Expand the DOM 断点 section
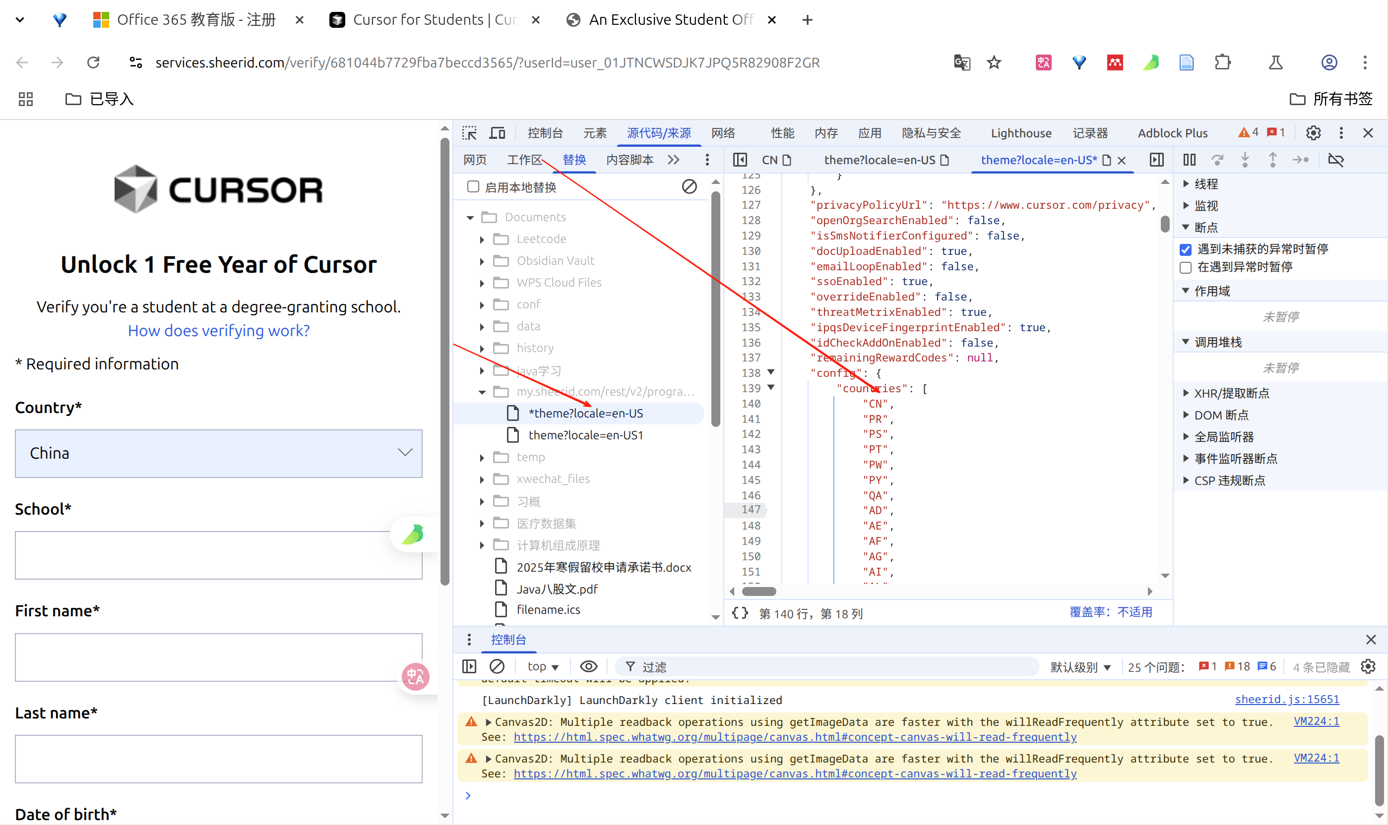The image size is (1388, 825). click(x=1186, y=414)
